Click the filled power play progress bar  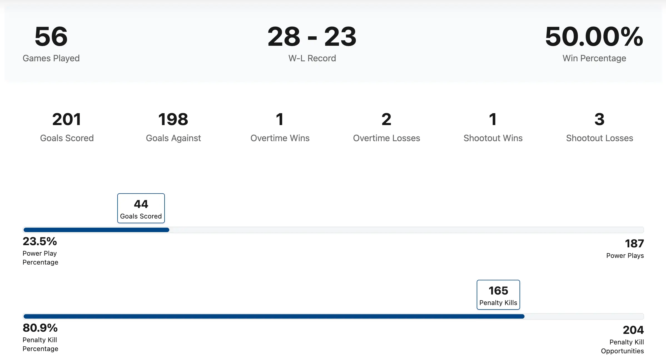coord(96,230)
